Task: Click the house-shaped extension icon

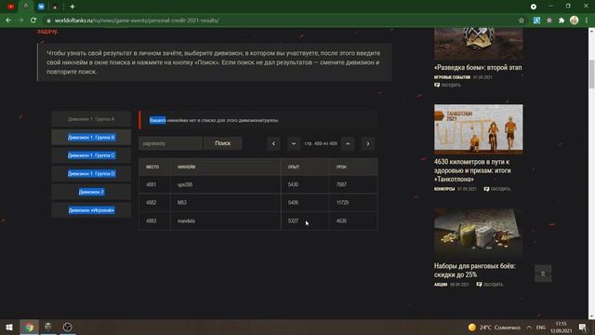Action: [549, 20]
